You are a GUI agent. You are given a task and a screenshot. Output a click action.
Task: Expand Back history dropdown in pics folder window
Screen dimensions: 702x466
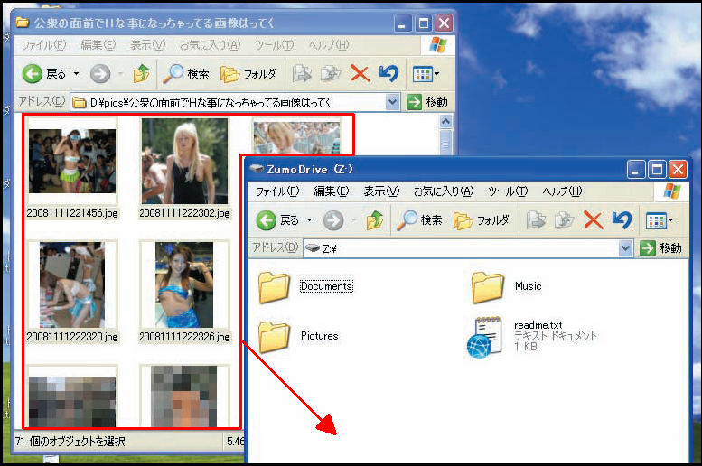[x=76, y=74]
